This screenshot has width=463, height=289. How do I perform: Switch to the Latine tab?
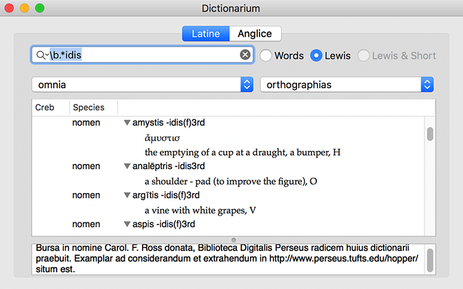[206, 33]
